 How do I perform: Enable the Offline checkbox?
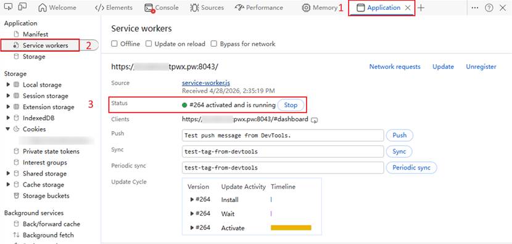[114, 44]
